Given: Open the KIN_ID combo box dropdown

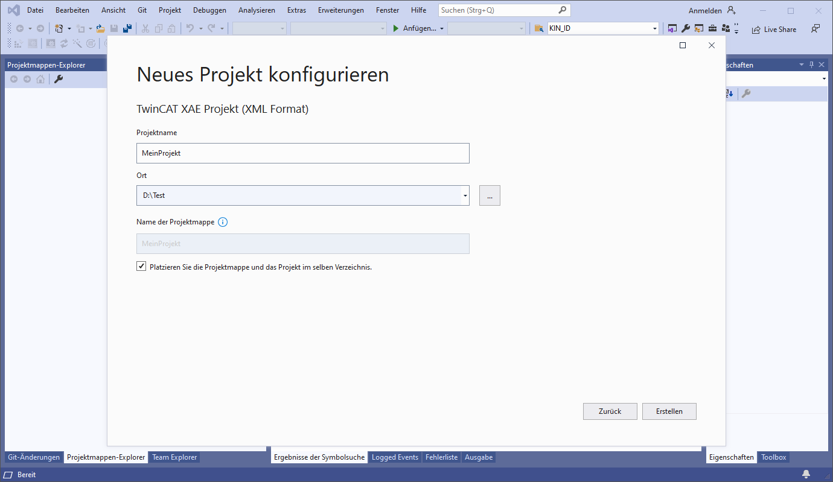Looking at the screenshot, I should point(655,28).
